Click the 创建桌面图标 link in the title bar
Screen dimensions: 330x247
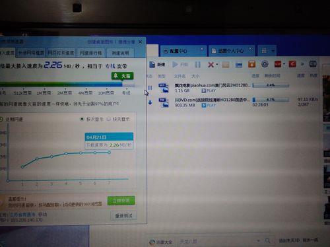tap(100, 42)
